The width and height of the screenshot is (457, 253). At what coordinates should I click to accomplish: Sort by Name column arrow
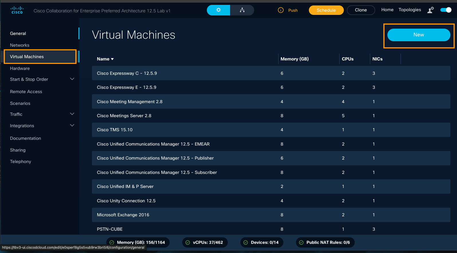tap(112, 59)
